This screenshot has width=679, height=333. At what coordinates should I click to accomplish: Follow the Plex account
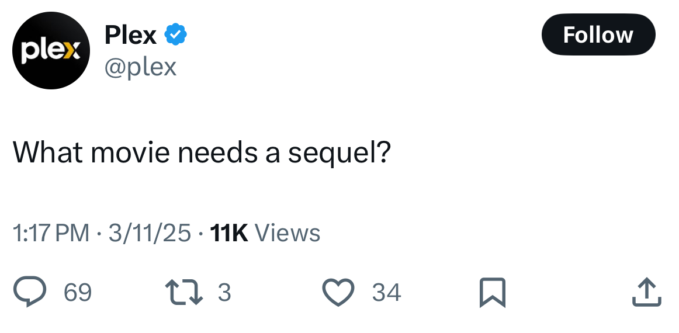click(598, 35)
